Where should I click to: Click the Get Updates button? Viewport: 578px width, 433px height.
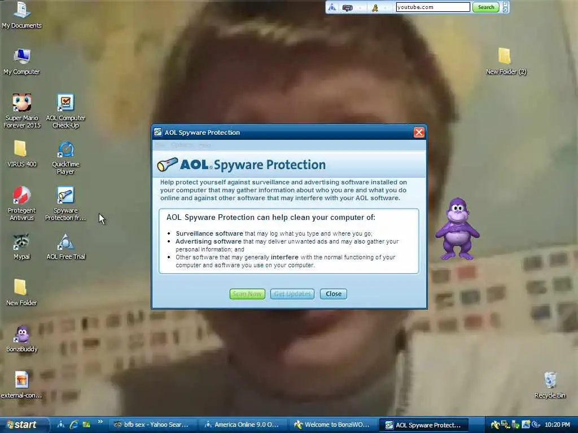(x=292, y=294)
